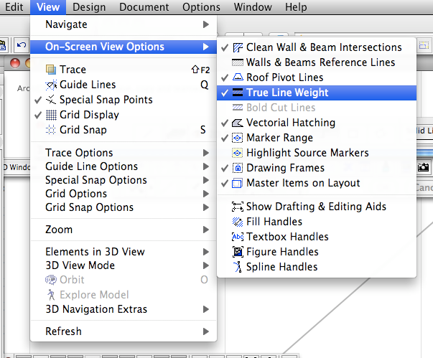Open the Window menu in menu bar

click(252, 7)
